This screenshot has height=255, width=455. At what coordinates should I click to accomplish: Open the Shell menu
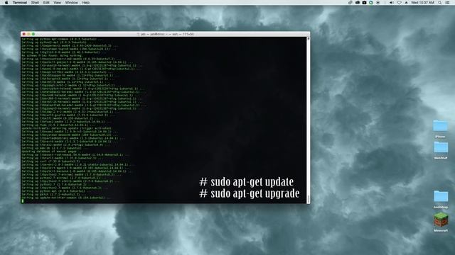pyautogui.click(x=35, y=3)
